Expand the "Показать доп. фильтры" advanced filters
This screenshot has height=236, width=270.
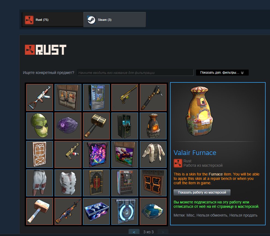click(x=222, y=73)
